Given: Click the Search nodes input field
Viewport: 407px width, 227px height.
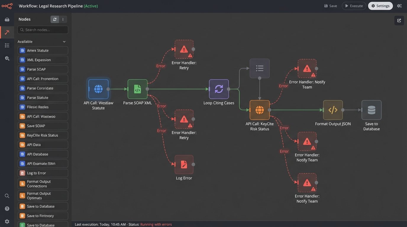Looking at the screenshot, I should [43, 30].
